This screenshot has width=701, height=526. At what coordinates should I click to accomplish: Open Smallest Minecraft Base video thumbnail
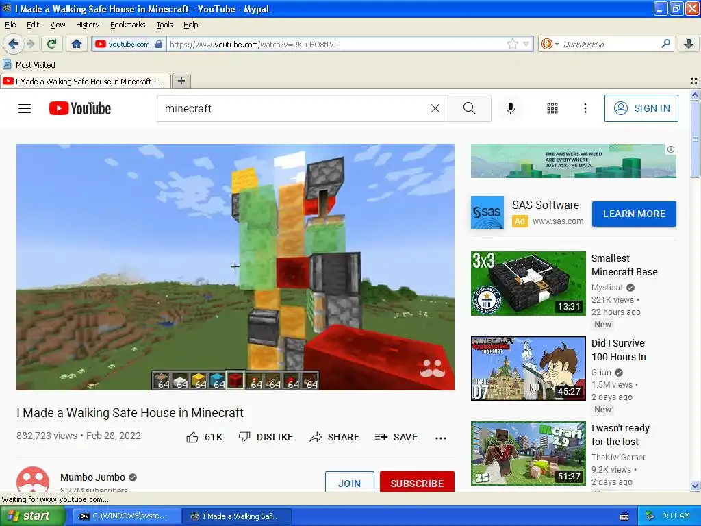[x=528, y=283]
